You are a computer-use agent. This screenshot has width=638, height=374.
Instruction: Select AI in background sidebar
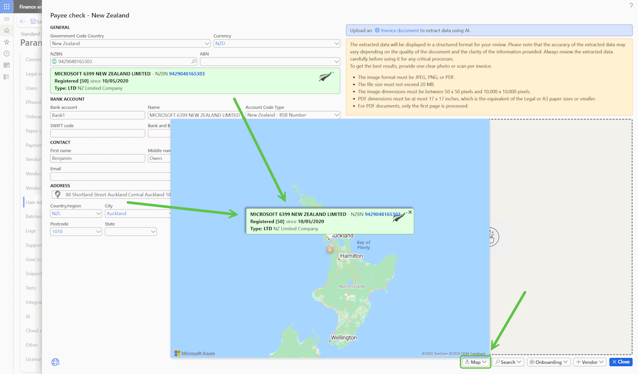tap(28, 316)
